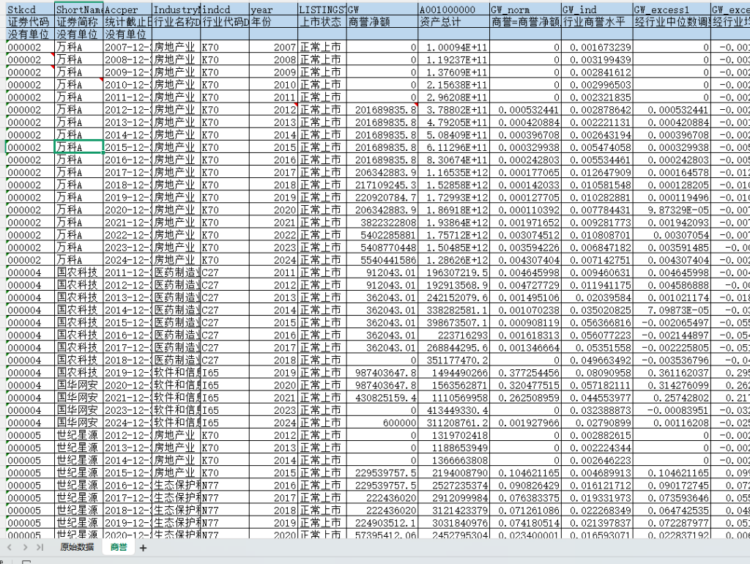Select the GW_excess1 cell 0.361162037
This screenshot has height=564, width=750.
point(672,372)
